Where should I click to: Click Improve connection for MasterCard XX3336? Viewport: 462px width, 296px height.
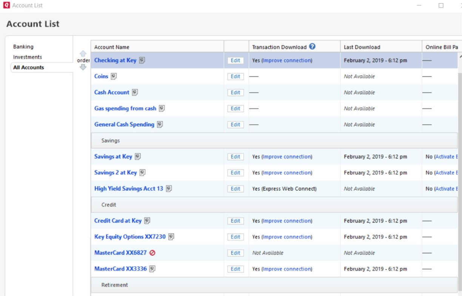tap(287, 269)
